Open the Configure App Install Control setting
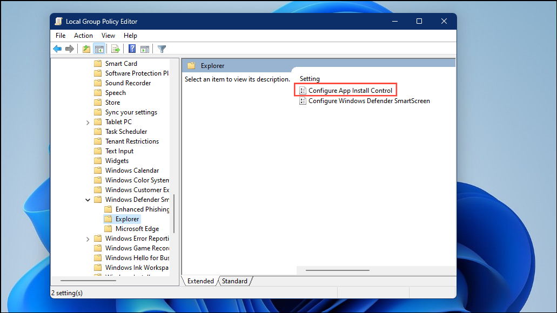 pos(350,90)
